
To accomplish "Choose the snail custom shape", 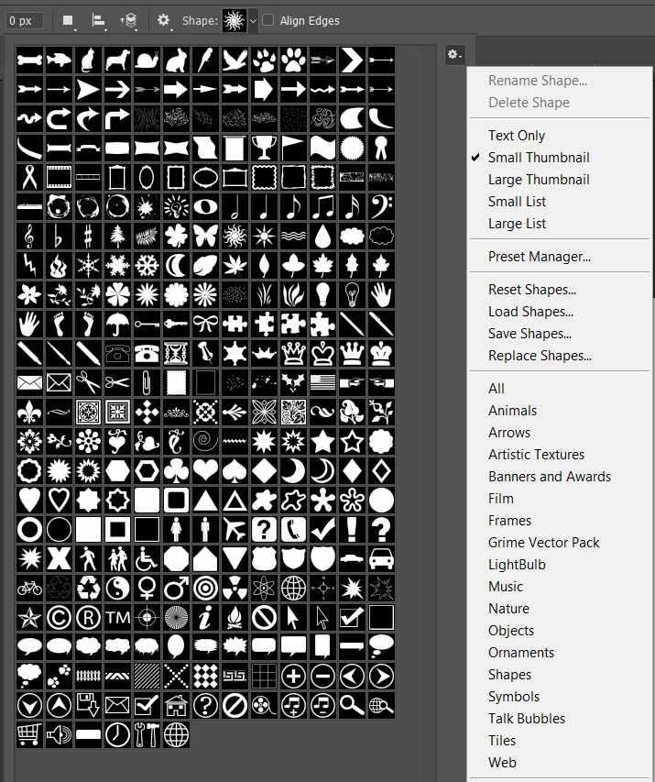I will (147, 61).
